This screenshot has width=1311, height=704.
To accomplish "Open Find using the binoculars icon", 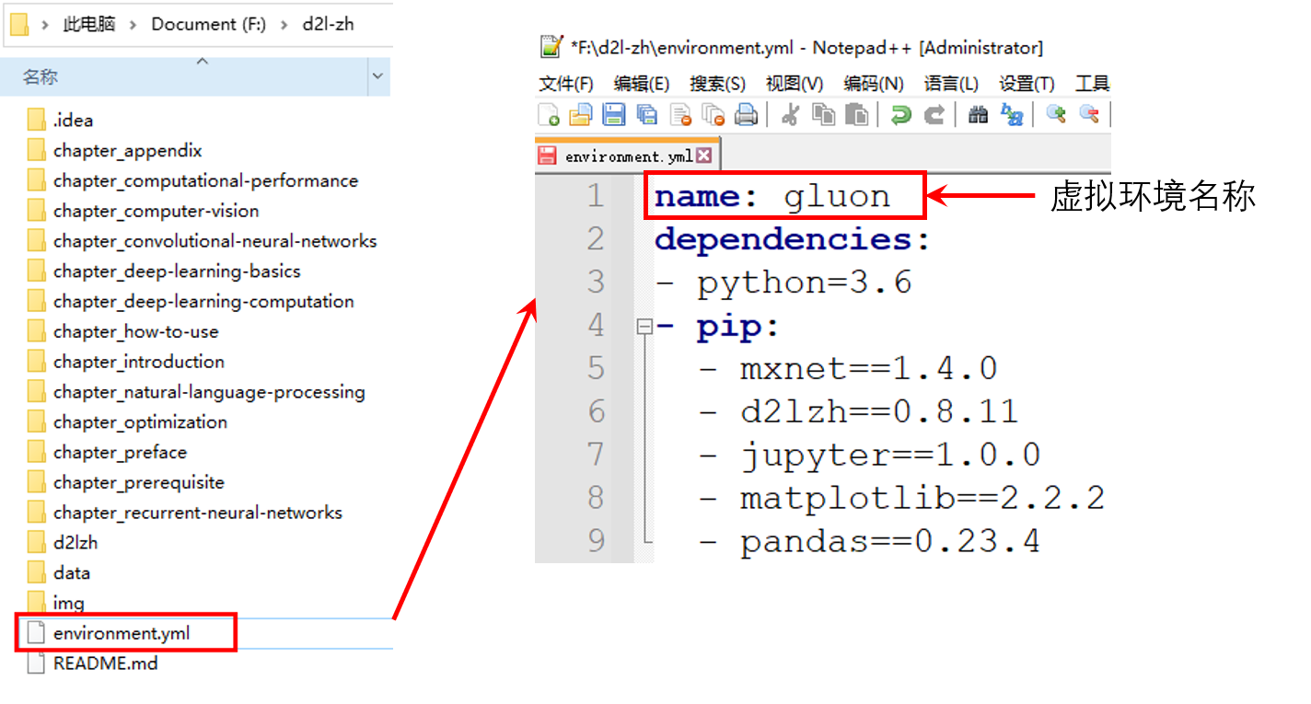I will pos(979,114).
